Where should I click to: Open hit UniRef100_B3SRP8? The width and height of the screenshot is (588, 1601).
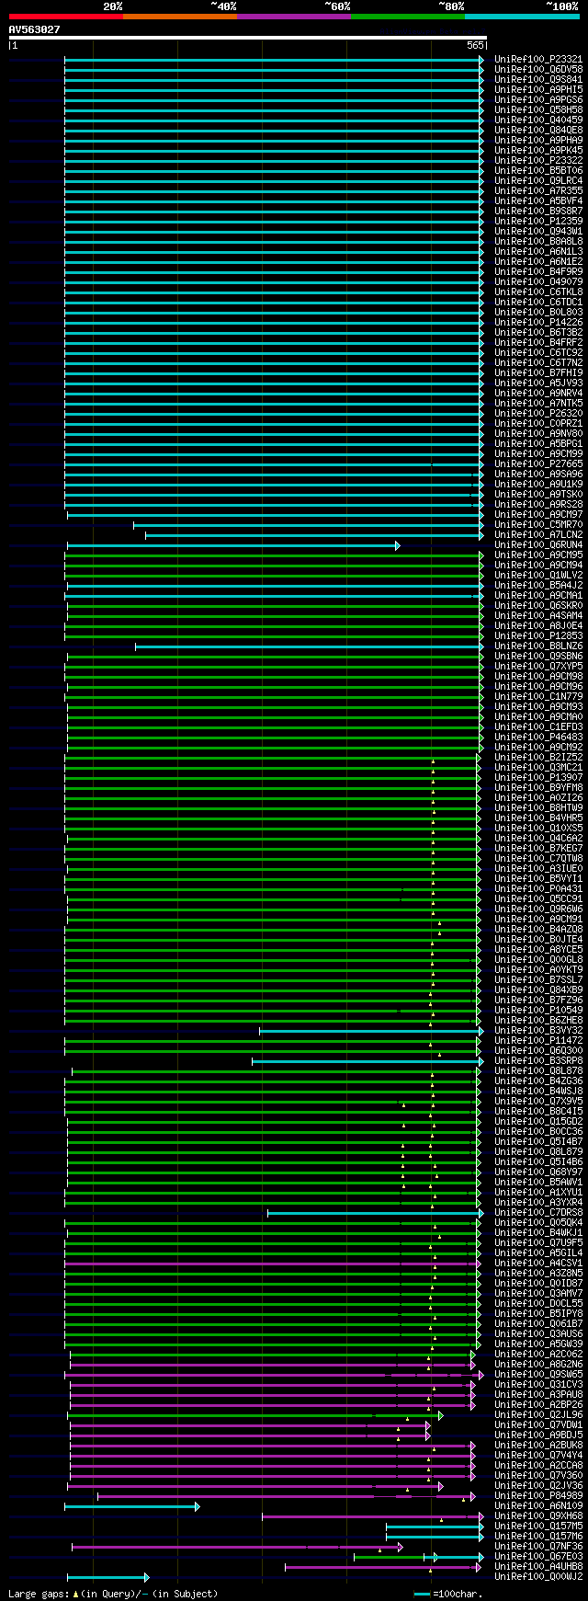coord(538,1060)
